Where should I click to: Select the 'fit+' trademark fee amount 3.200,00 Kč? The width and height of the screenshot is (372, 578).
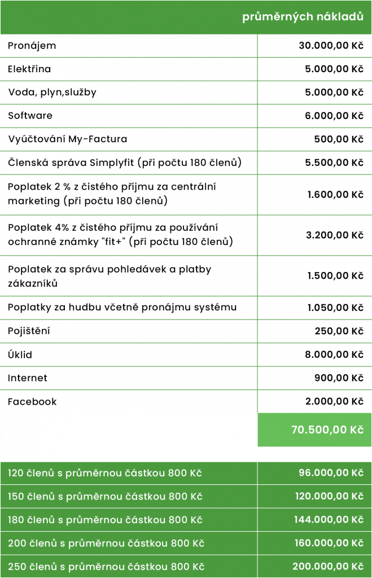[x=335, y=235]
